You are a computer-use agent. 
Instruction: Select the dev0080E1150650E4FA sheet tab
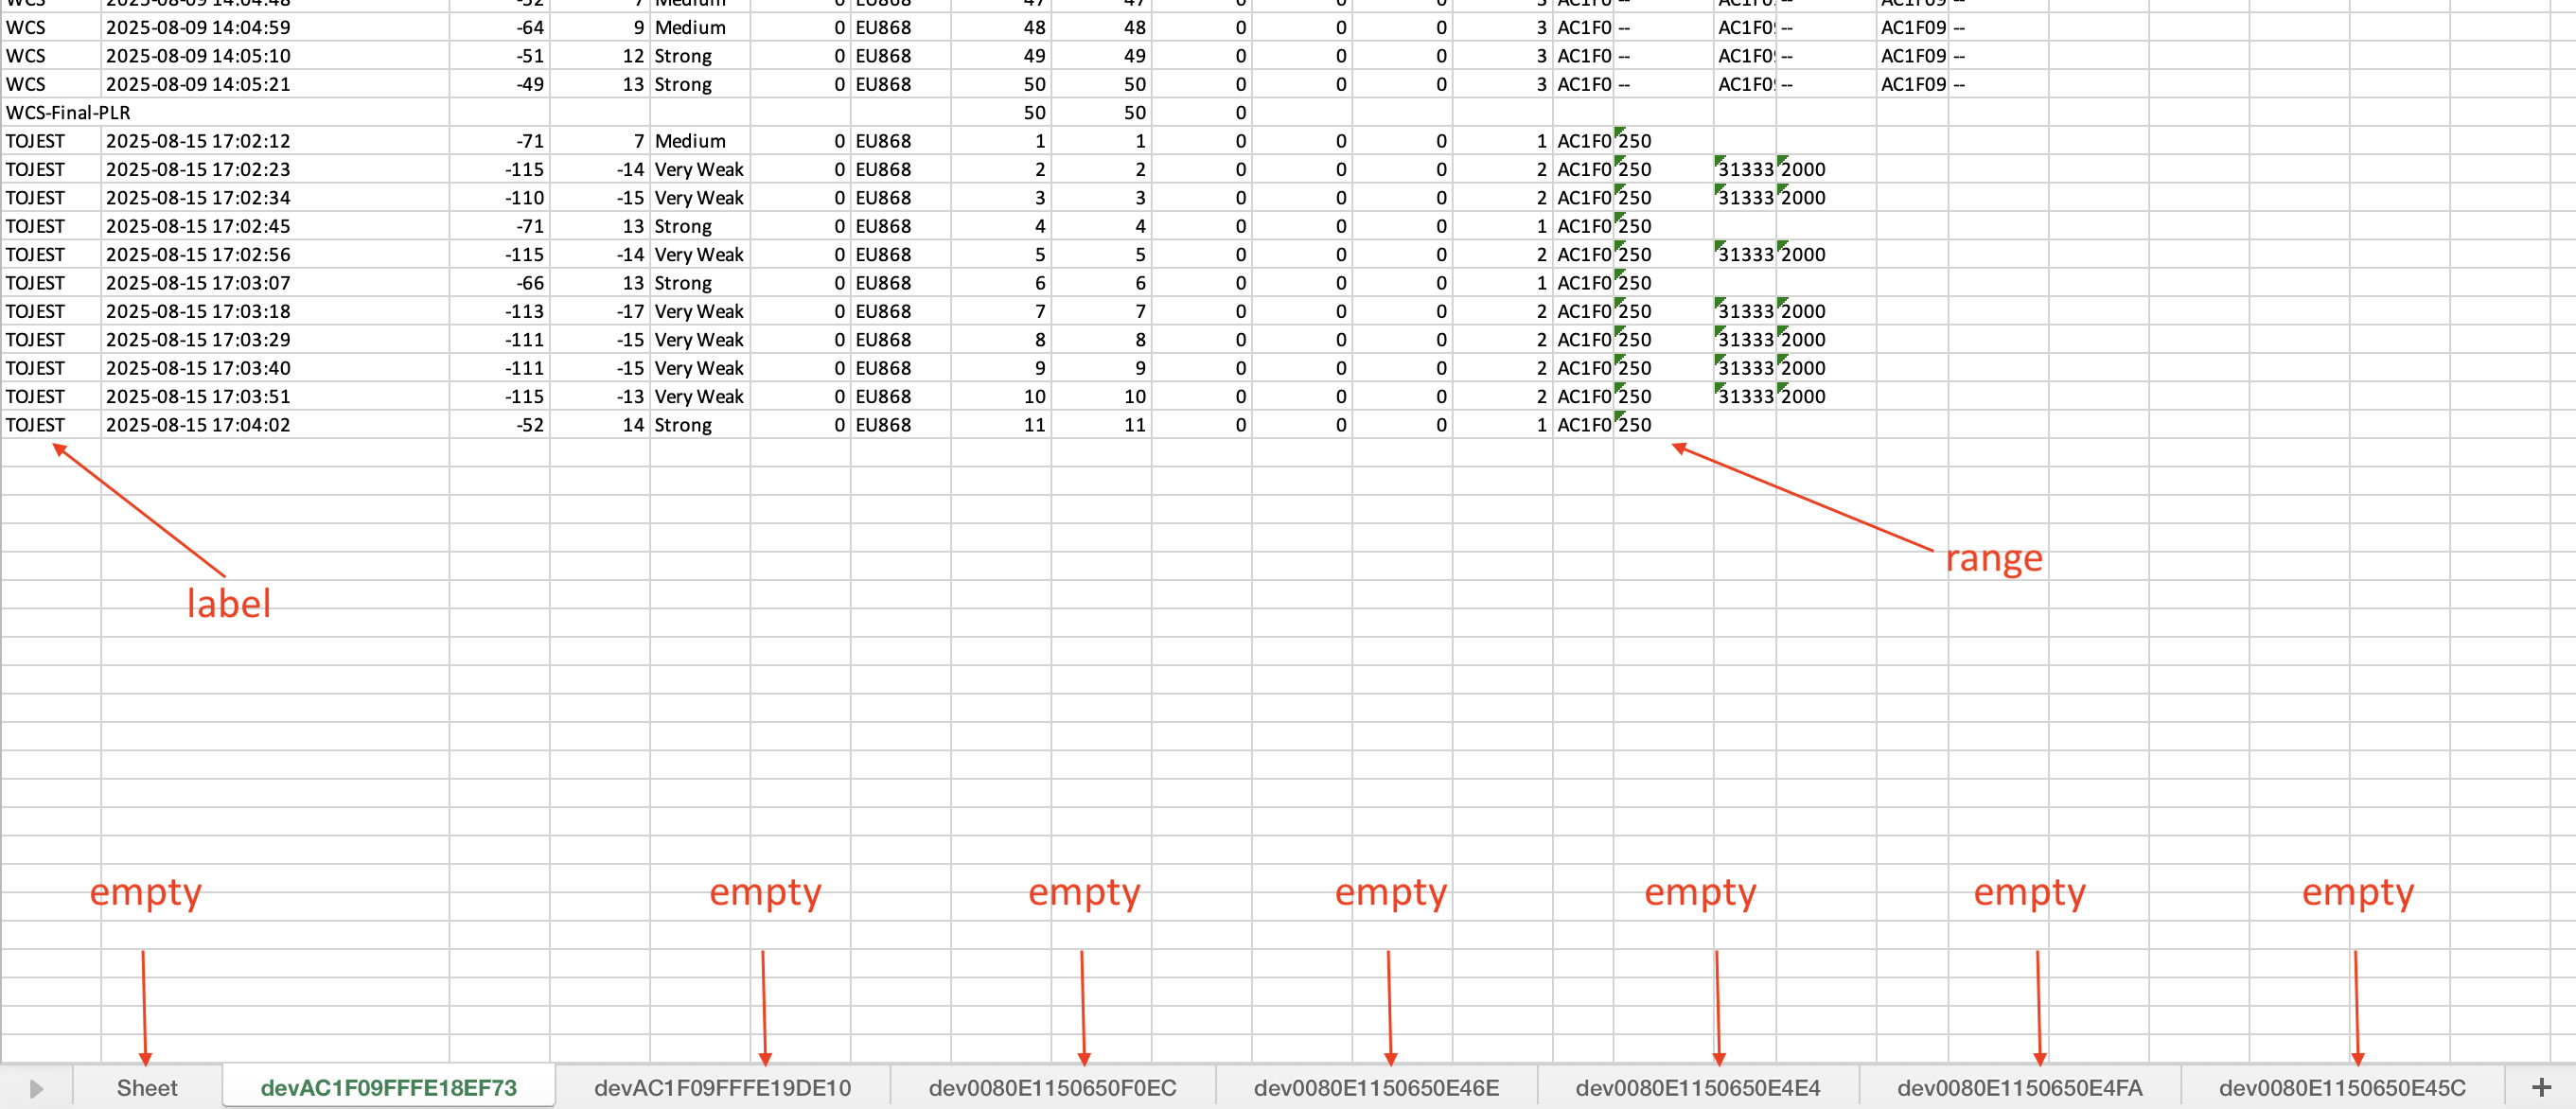[2019, 1088]
